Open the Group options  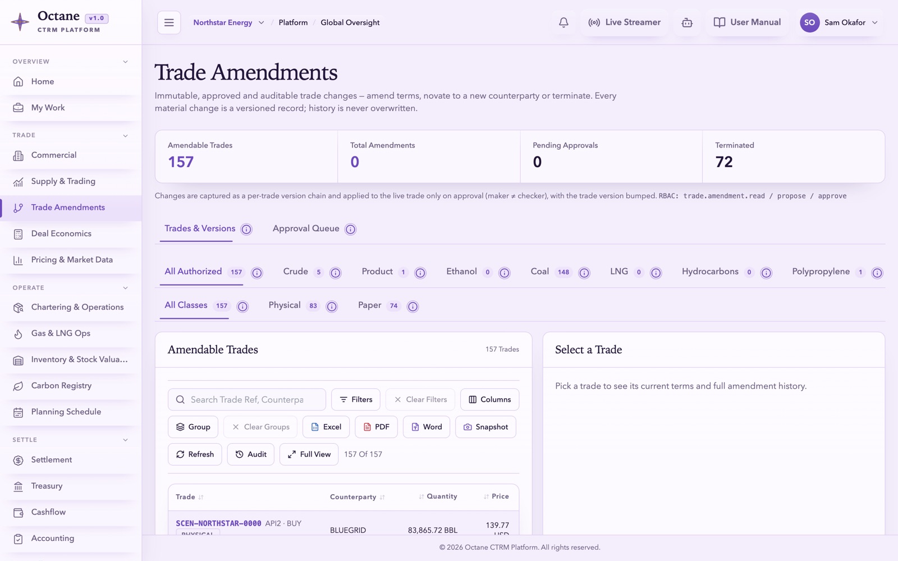pyautogui.click(x=193, y=427)
